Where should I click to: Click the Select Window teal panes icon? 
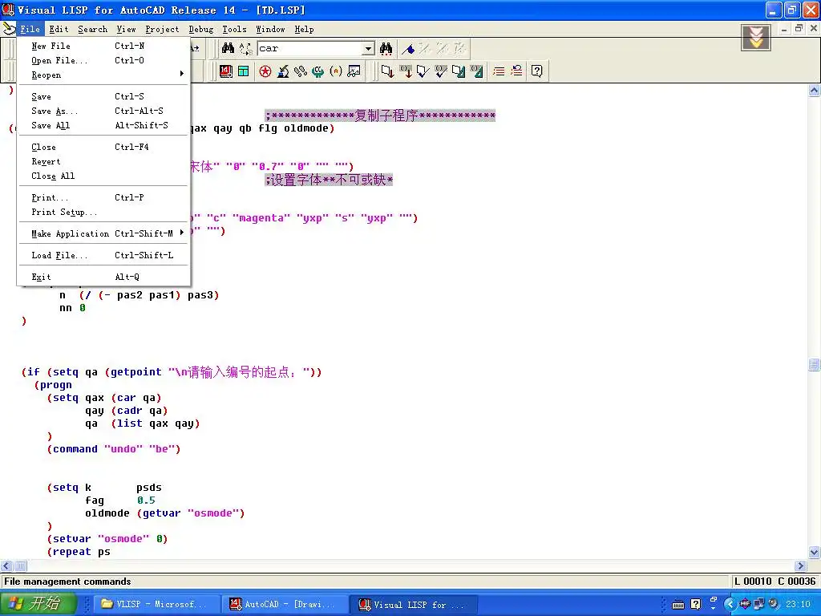click(x=244, y=71)
